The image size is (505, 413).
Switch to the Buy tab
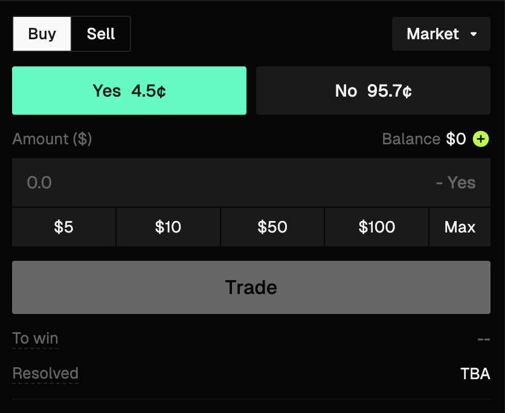(42, 34)
